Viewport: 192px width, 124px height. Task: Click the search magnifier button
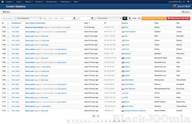pyautogui.click(x=125, y=18)
